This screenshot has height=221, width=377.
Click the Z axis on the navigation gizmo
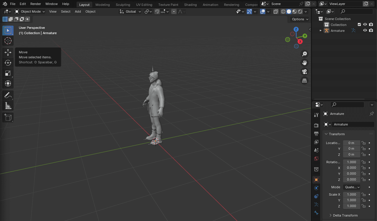click(x=296, y=29)
